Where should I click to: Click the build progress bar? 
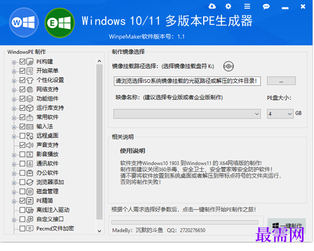pos(184,222)
